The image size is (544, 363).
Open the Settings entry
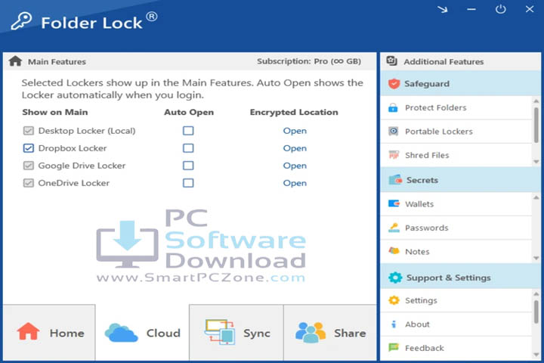coord(456,300)
